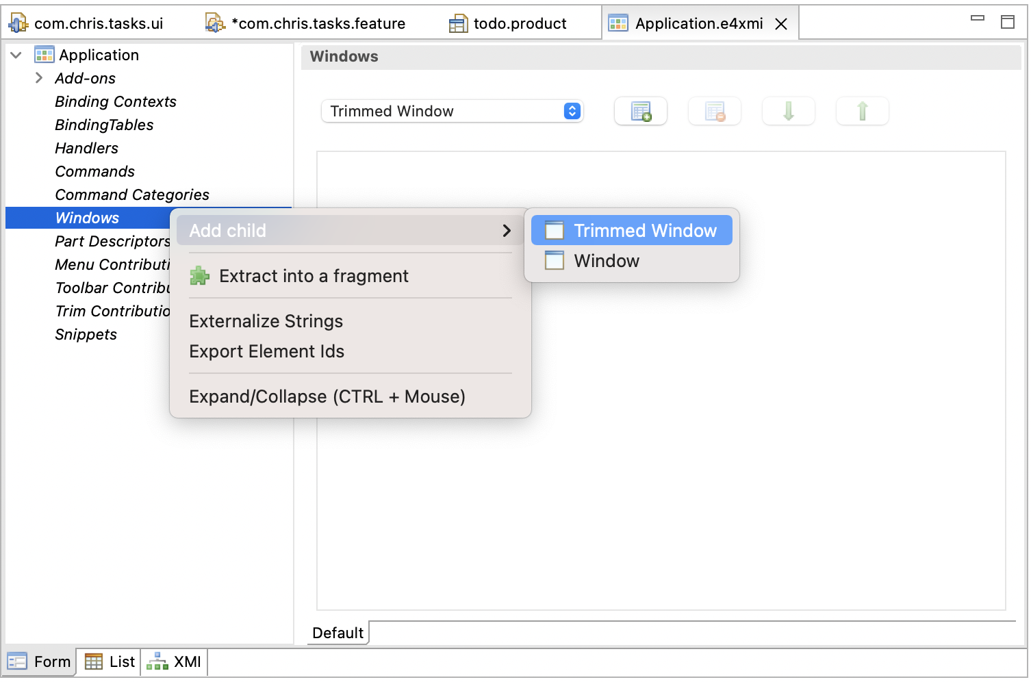Select Handlers in the tree
Image resolution: width=1031 pixels, height=682 pixels.
(x=86, y=148)
